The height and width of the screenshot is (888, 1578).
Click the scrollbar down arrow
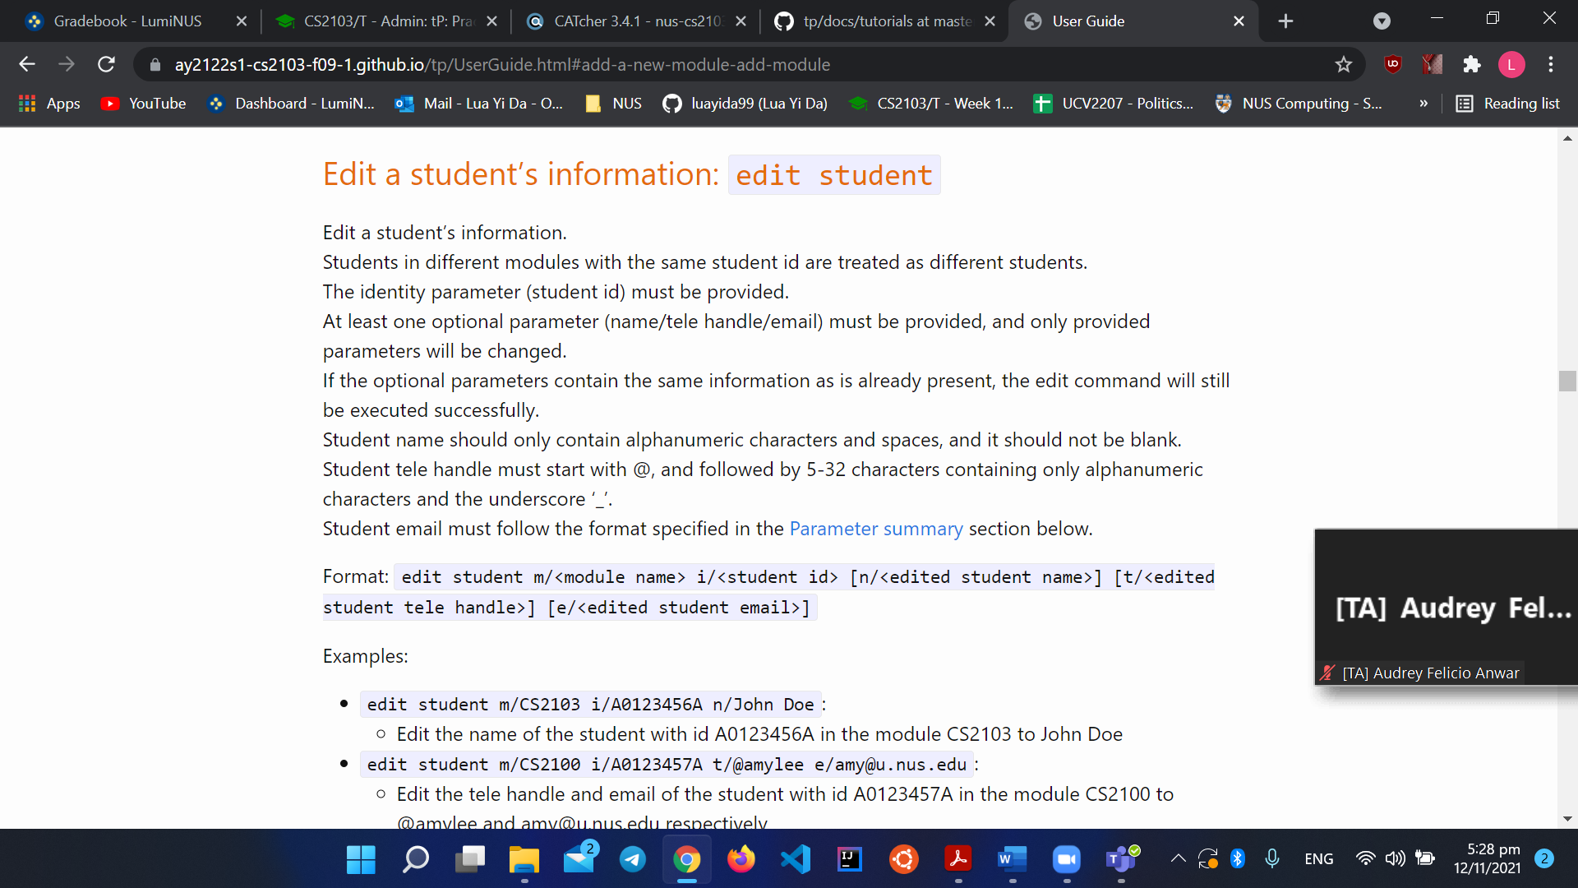1567,819
